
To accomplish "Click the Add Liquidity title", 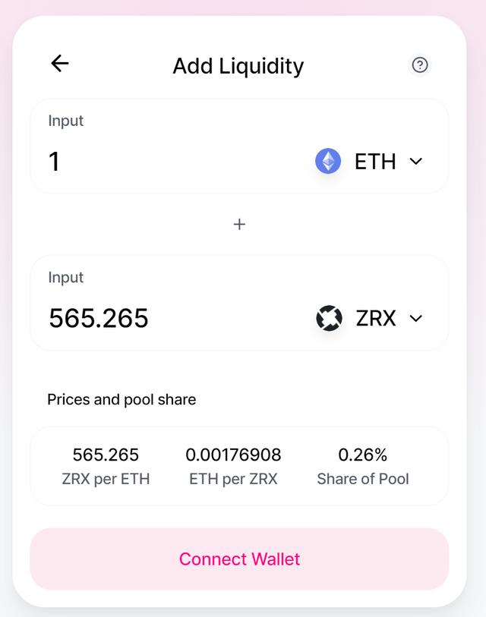I will click(x=238, y=66).
